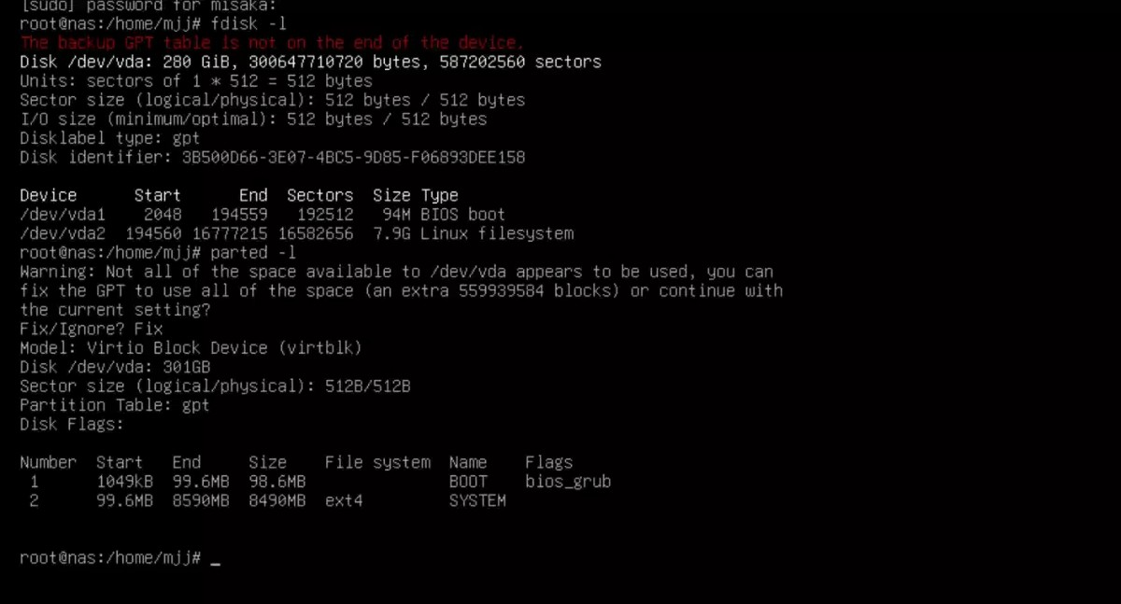Click the 'fdisk -l' command text
Screen dimensions: 1121x604
tap(248, 23)
